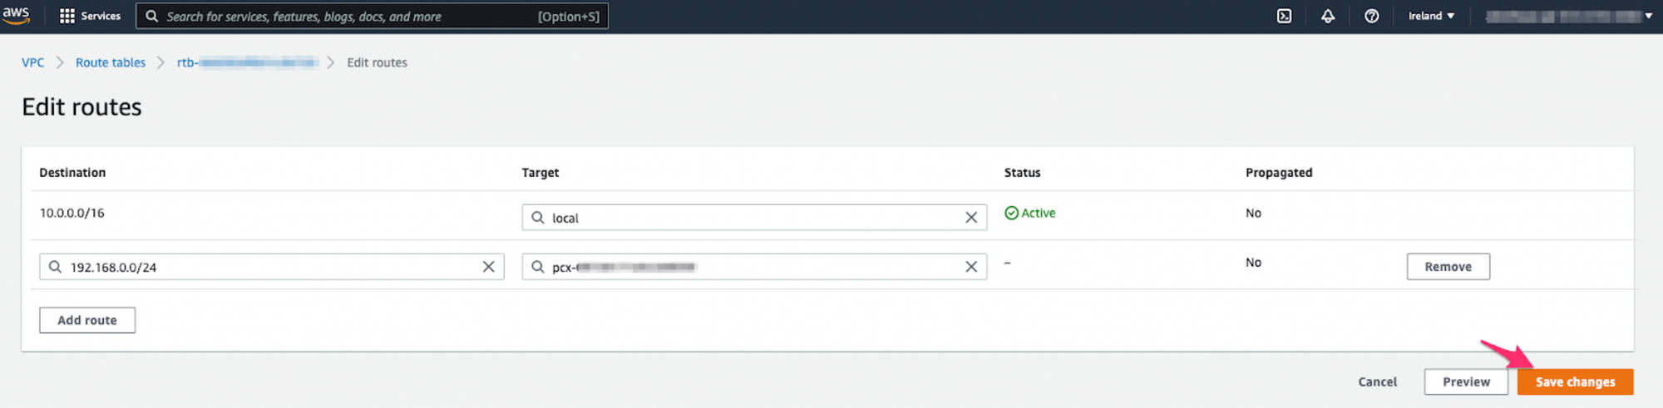Clear the pcx target field

click(970, 267)
